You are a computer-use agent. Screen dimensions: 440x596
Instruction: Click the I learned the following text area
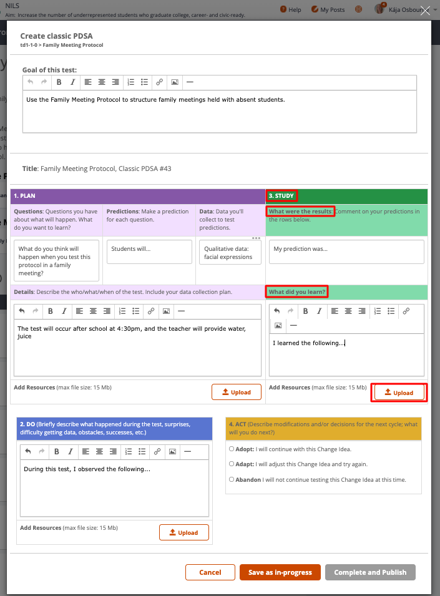tap(346, 355)
